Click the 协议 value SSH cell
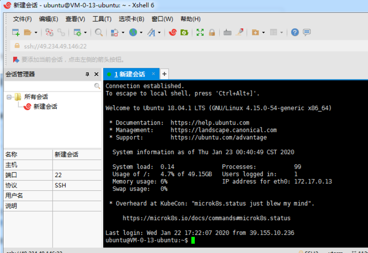The image size is (368, 253). coord(77,185)
